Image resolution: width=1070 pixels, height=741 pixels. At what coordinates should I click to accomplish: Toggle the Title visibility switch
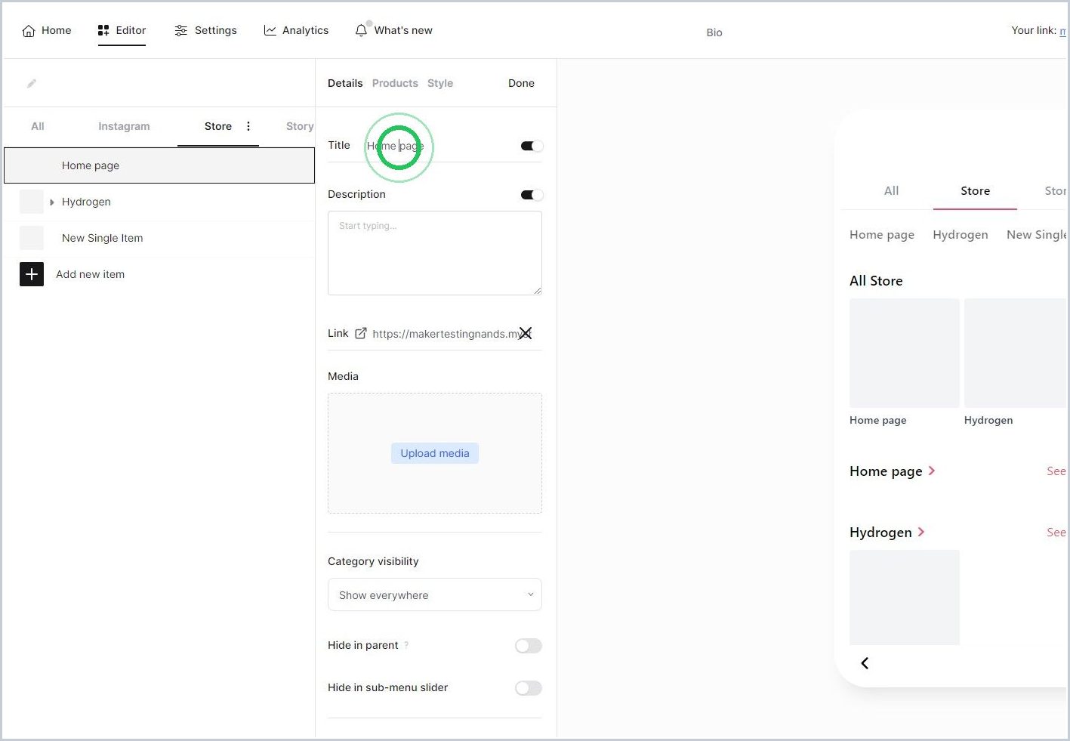click(532, 146)
